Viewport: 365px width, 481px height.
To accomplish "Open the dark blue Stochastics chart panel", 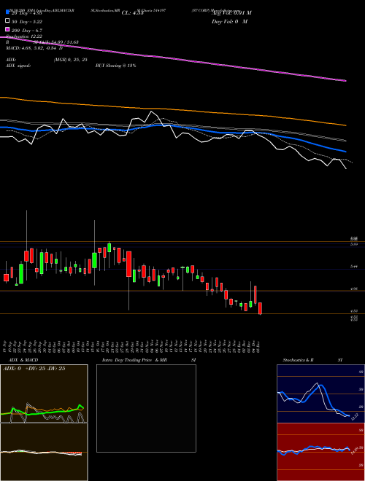I will [320, 394].
